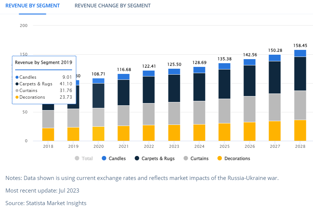Click the 108.71 total label
313x211 pixels.
98,74
